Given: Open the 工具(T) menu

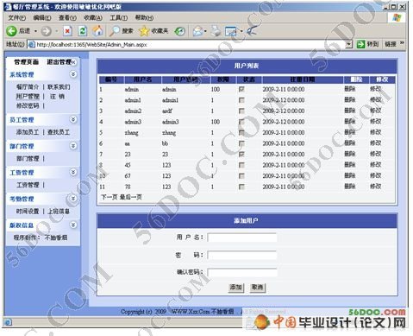Looking at the screenshot, I should pos(119,18).
